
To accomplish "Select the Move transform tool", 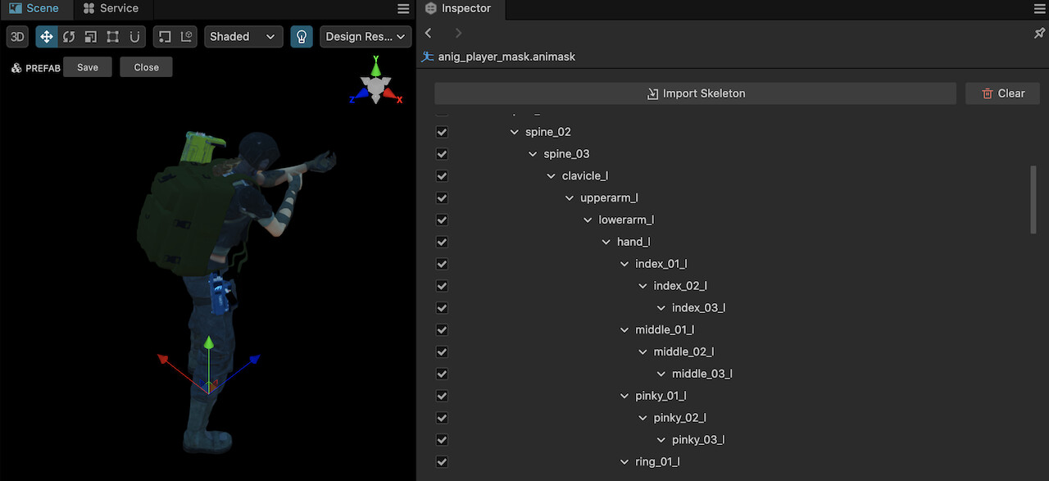I will click(x=47, y=37).
